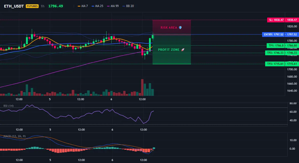This screenshot has width=299, height=163.
Task: Click the RSI 80.00 axis value
Action: (293, 103)
